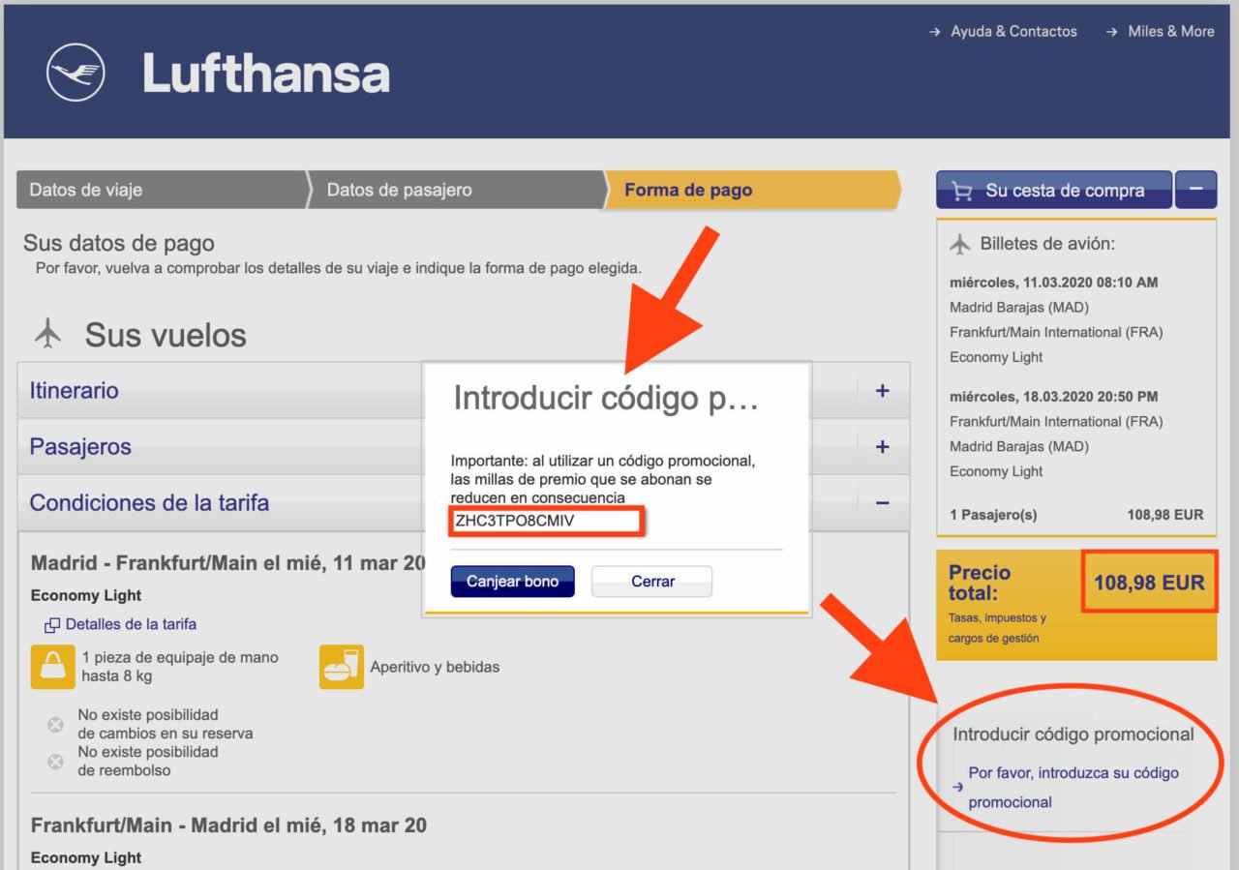The width and height of the screenshot is (1239, 870).
Task: Go to the Datos de pasajero step
Action: coord(457,190)
